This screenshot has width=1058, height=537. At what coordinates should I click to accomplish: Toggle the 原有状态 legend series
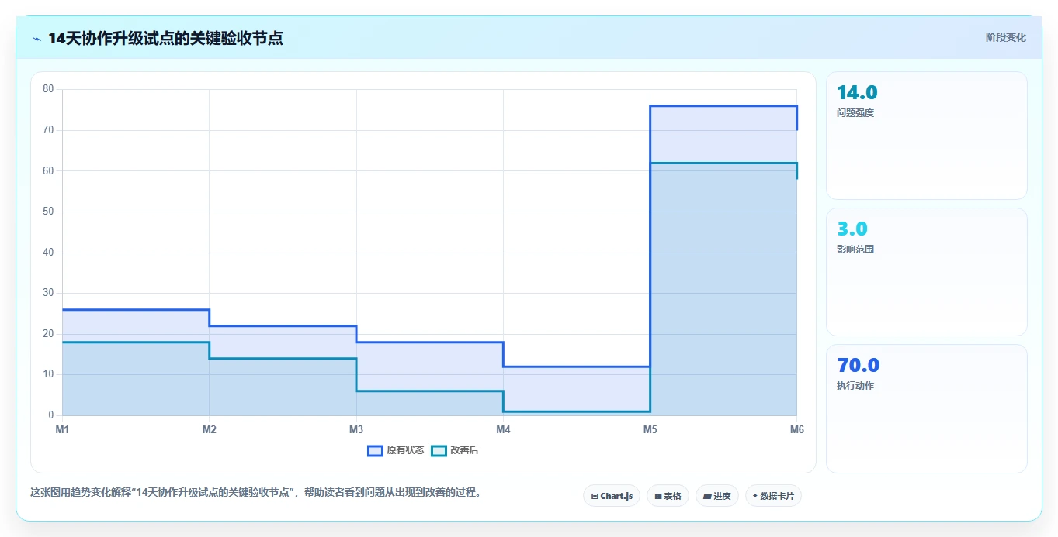[396, 450]
